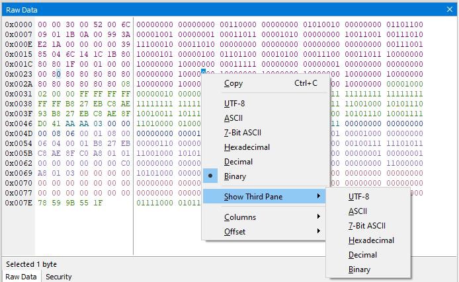Viewport: 459px width, 282px height.
Task: Select hex byte 93 in row 0x003F
Action: click(42, 114)
